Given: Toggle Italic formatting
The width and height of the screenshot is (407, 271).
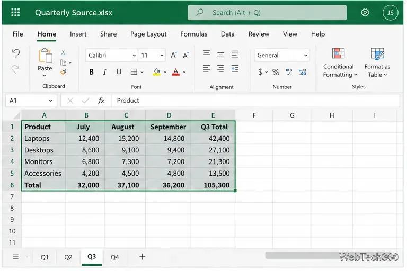Looking at the screenshot, I should click(104, 72).
